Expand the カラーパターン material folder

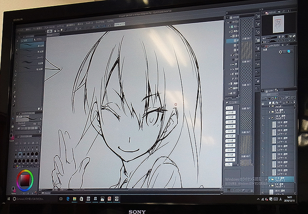point(230,26)
